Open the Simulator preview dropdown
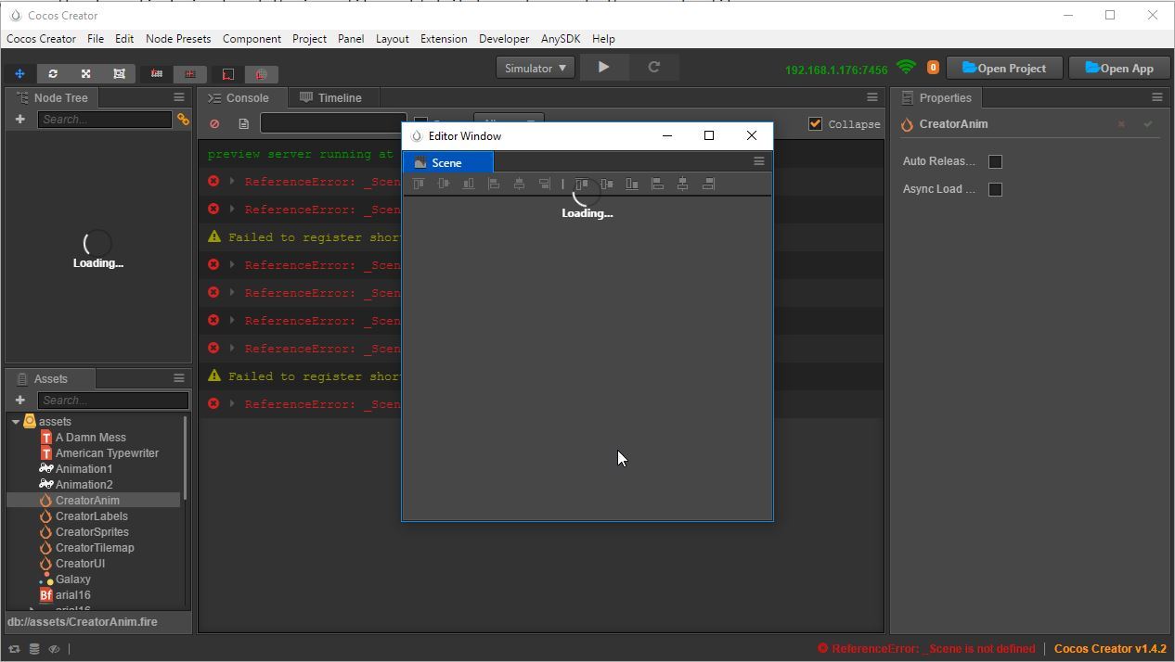The image size is (1175, 662). pyautogui.click(x=536, y=68)
